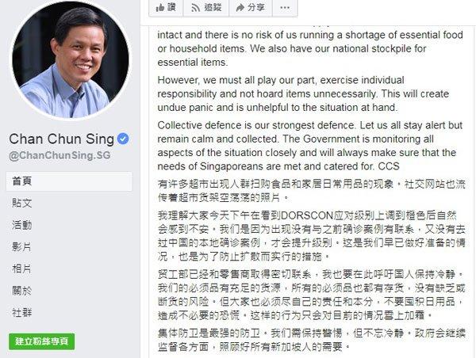The height and width of the screenshot is (358, 476).
Task: Open the 貼文 (Posts) section
Action: (22, 203)
